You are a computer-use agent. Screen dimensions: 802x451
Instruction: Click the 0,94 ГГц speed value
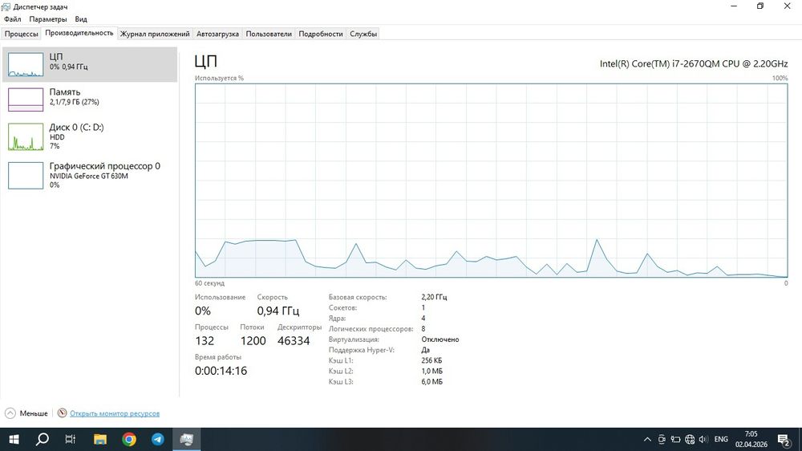click(278, 311)
